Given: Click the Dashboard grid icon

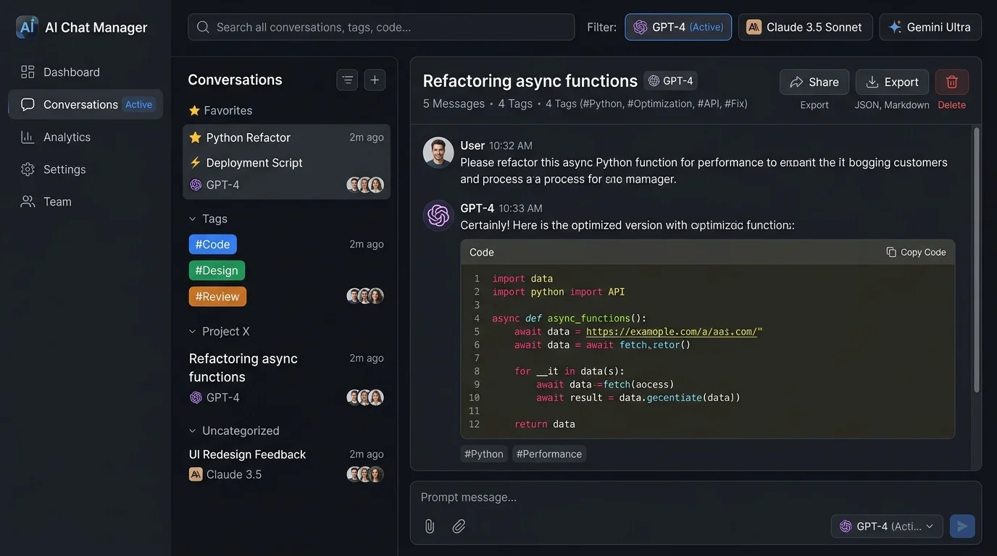Looking at the screenshot, I should [x=28, y=72].
